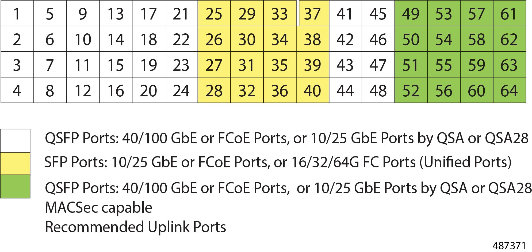Choose yellow port 40 cell
The width and height of the screenshot is (532, 252).
point(313,90)
